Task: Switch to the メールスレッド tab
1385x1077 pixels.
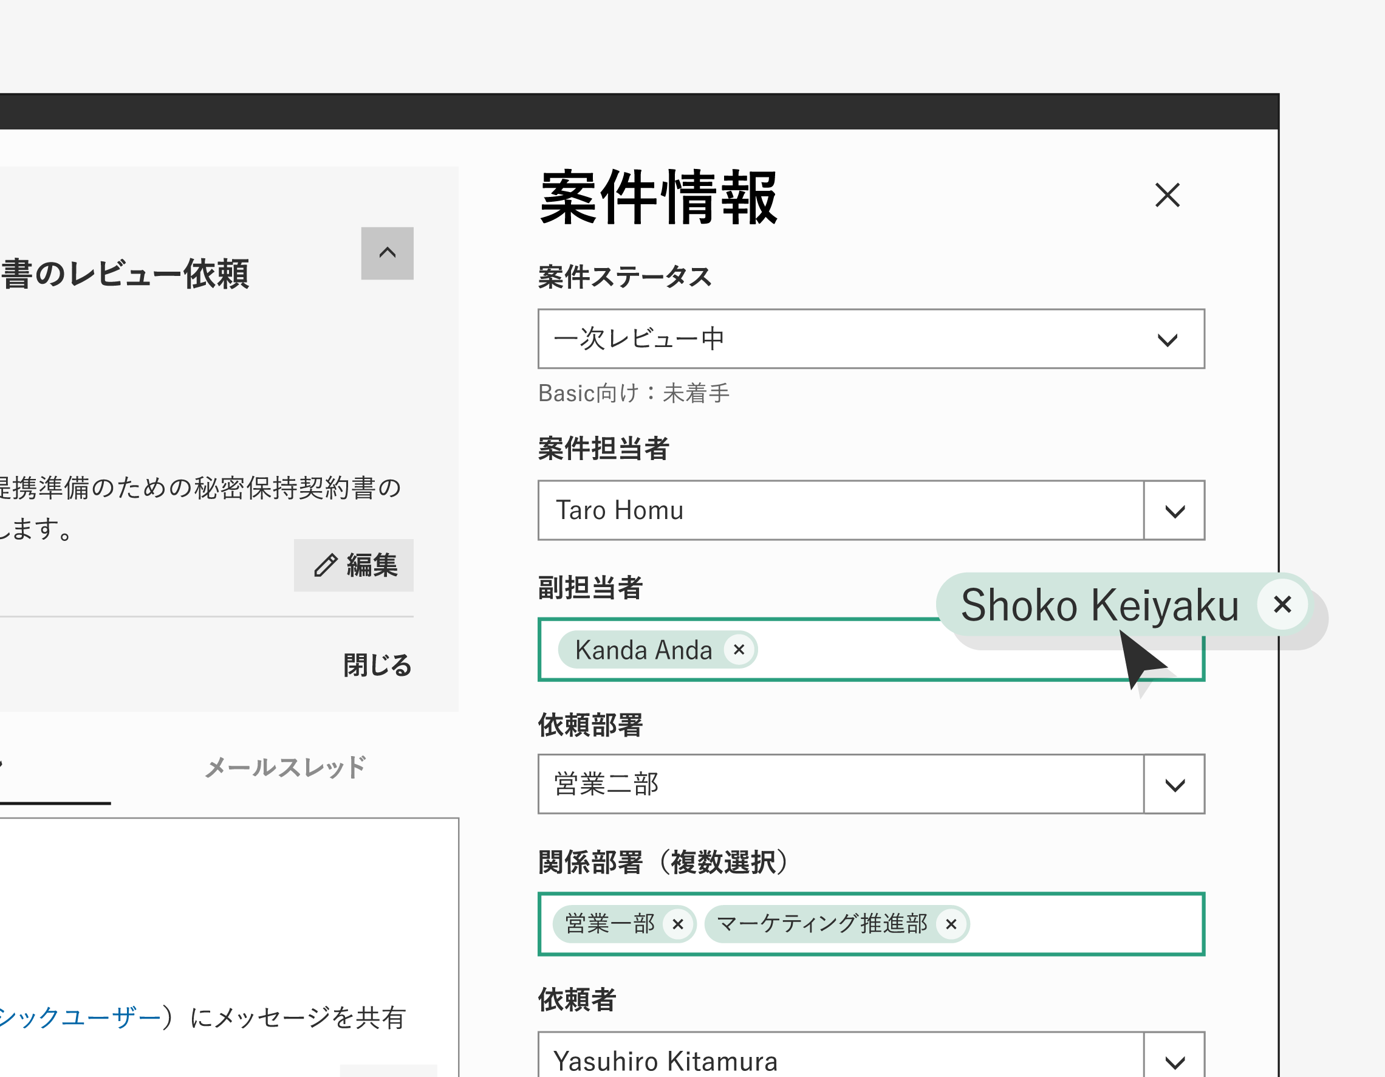Action: tap(285, 767)
